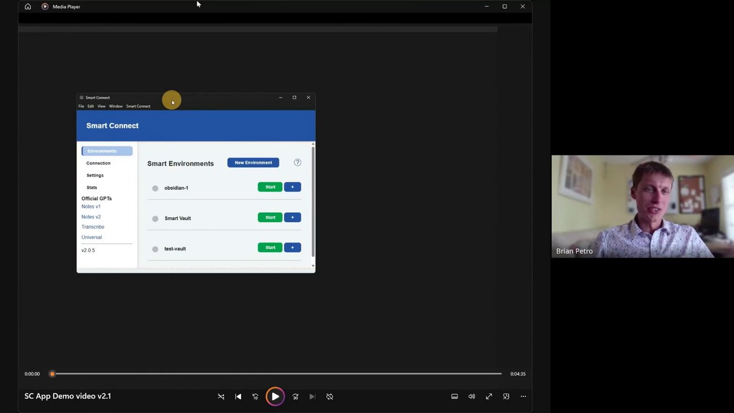The image size is (734, 413).
Task: Open the volume control
Action: pos(471,396)
